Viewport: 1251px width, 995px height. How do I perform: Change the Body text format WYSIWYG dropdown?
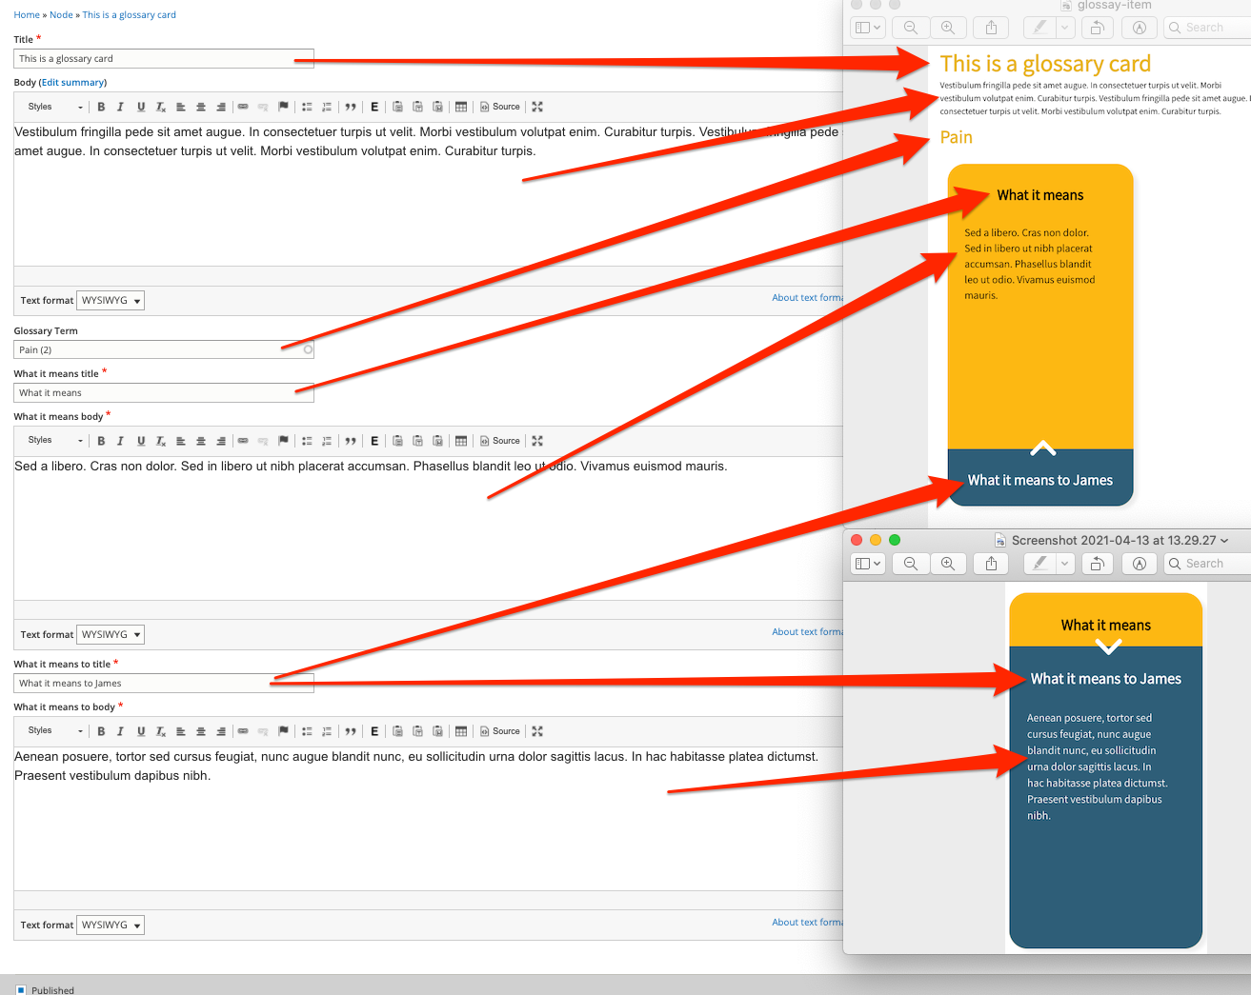pyautogui.click(x=111, y=300)
